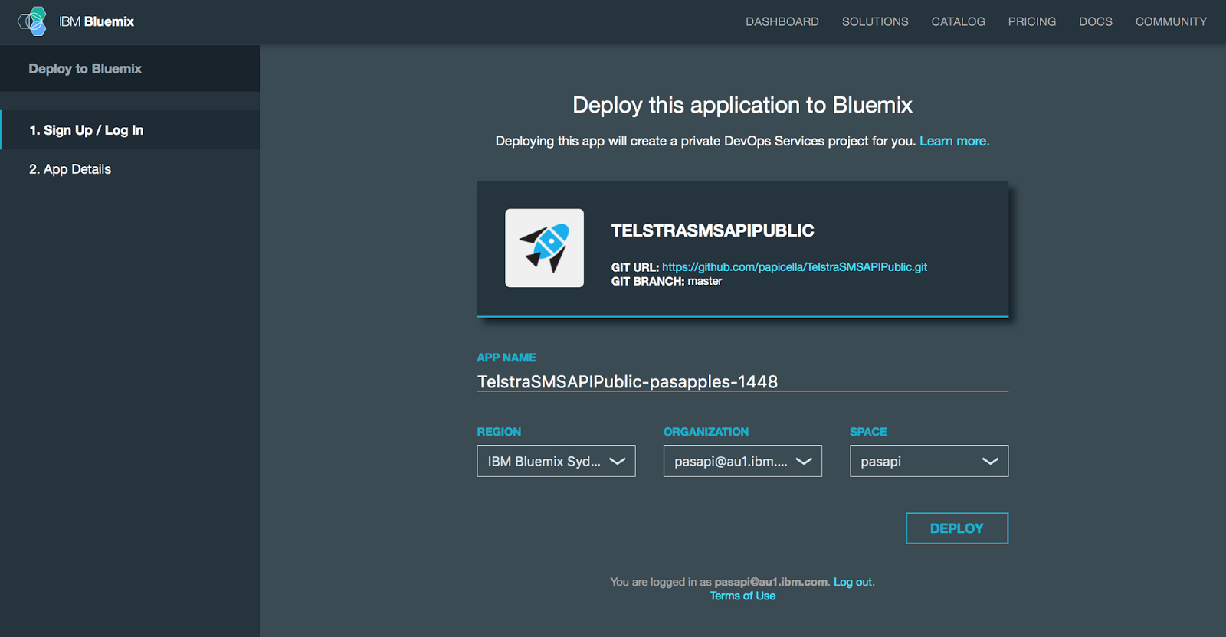
Task: Click the REGION field label
Action: click(499, 432)
